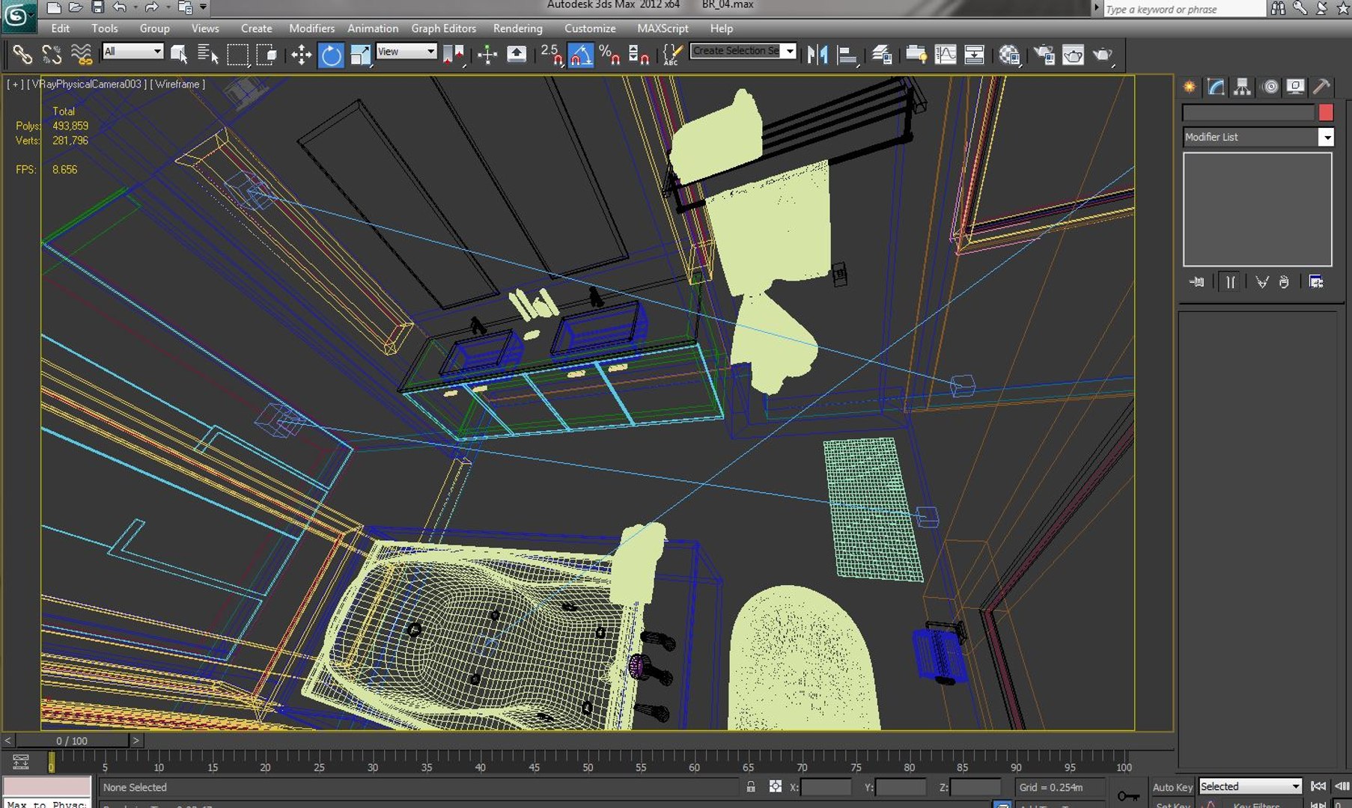Activate Select and Uniform Scale tool
Screen dimensions: 1352x808
pos(360,55)
